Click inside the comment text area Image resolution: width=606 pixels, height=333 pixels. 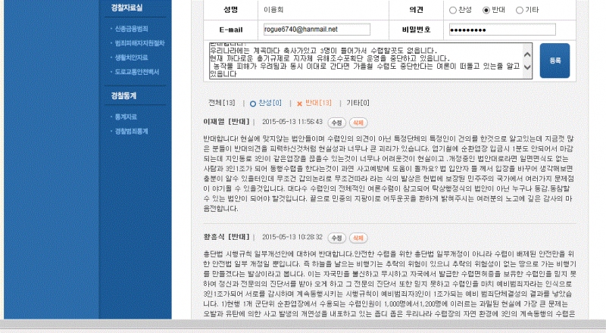point(363,61)
